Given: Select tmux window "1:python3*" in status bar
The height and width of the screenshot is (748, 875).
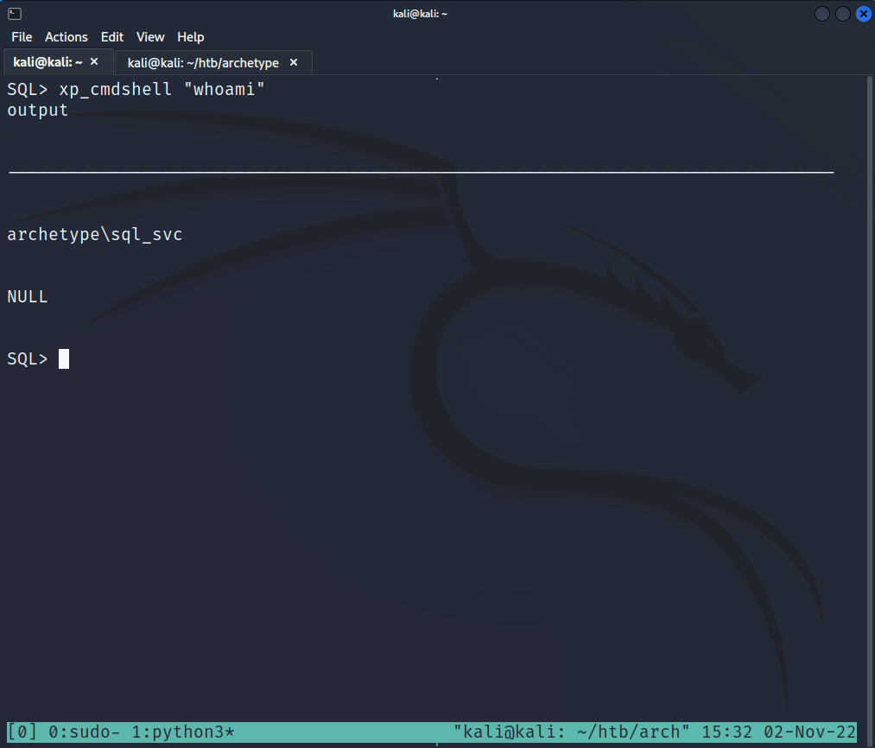Looking at the screenshot, I should 183,732.
